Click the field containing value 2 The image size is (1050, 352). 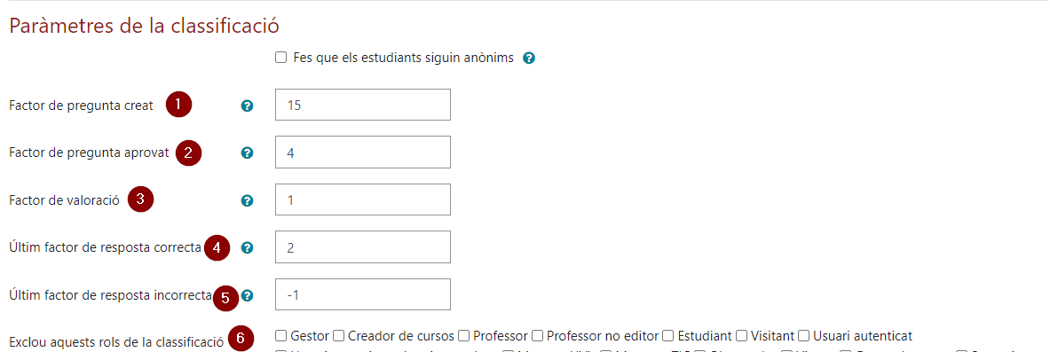[x=363, y=247]
